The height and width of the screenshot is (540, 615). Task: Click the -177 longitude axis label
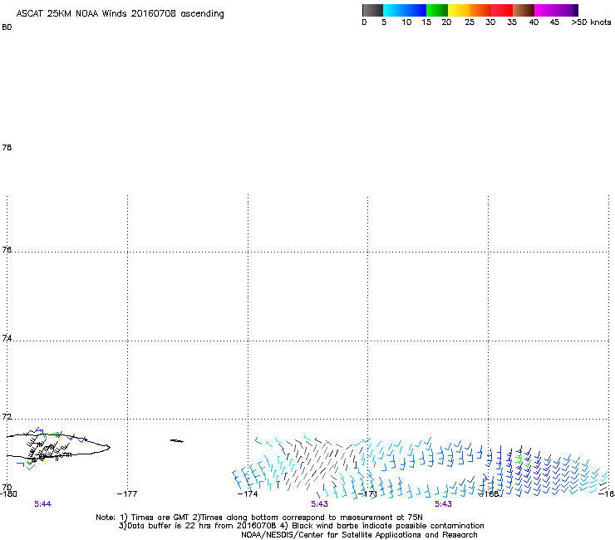127,494
